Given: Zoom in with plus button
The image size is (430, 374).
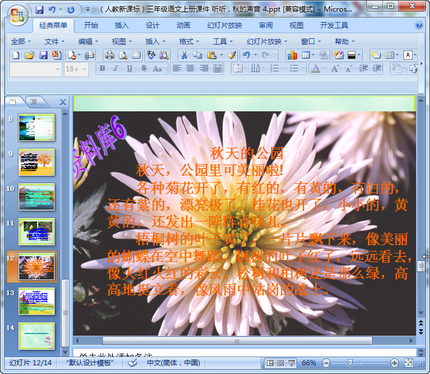Looking at the screenshot, I should coord(394,364).
